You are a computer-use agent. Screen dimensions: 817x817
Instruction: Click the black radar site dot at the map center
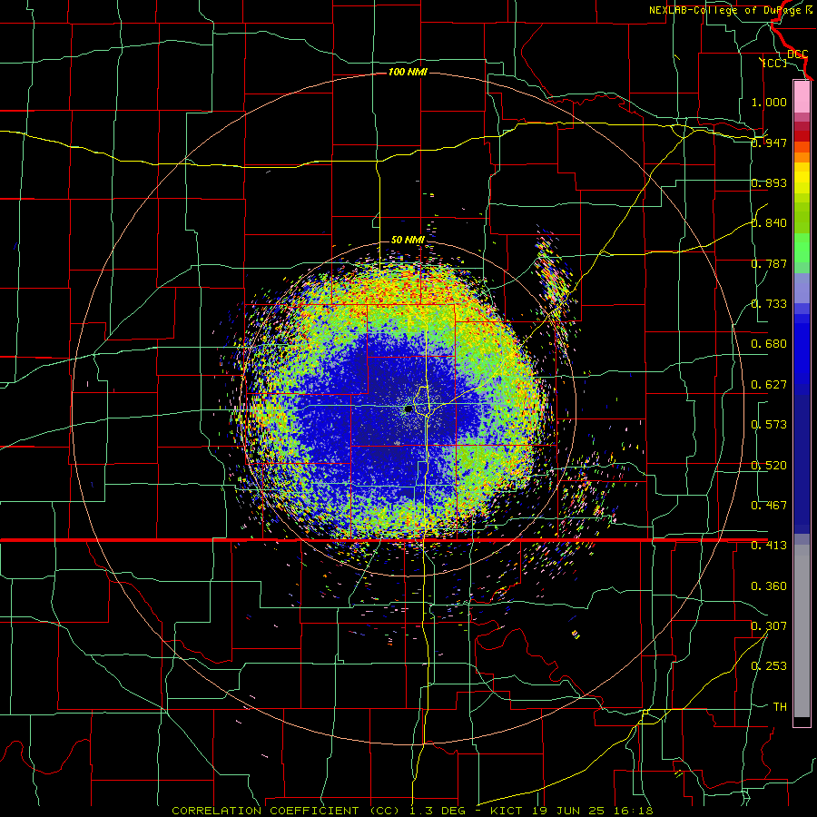[x=409, y=409]
